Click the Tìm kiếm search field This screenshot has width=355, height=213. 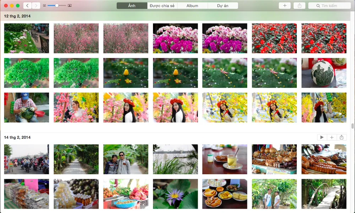(x=329, y=6)
